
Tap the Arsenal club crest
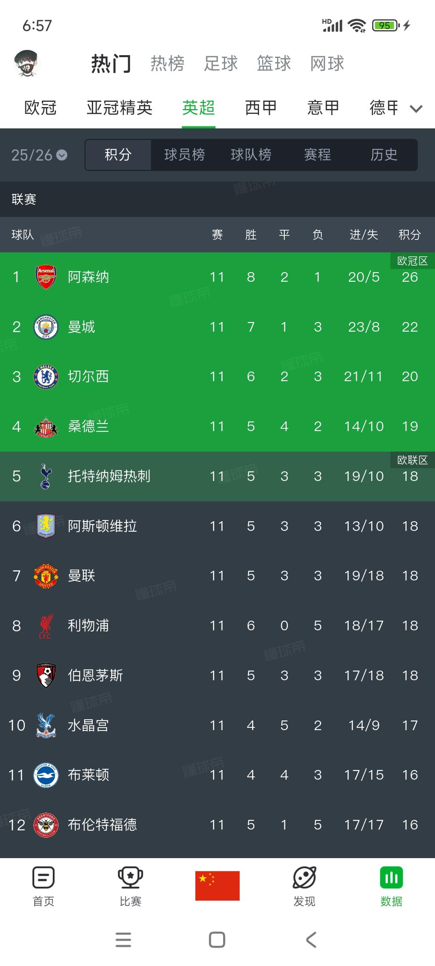46,277
